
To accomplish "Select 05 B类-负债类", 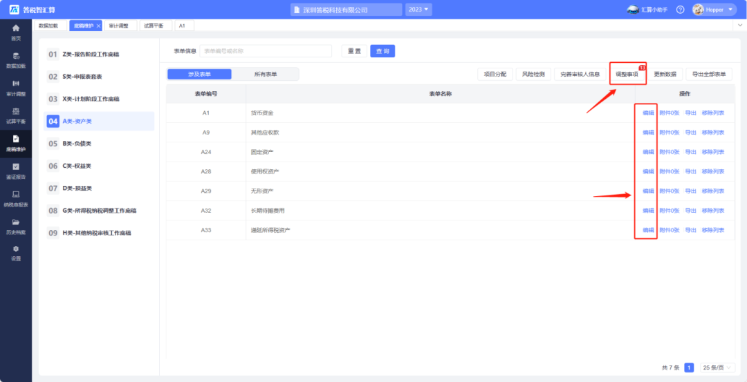I will tap(99, 144).
